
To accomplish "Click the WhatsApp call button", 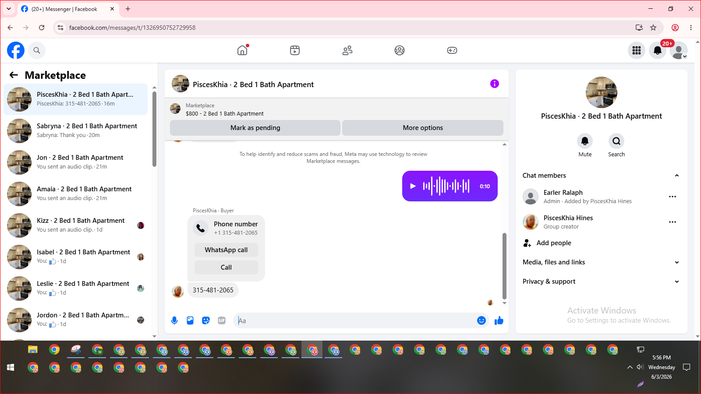I will click(x=226, y=250).
